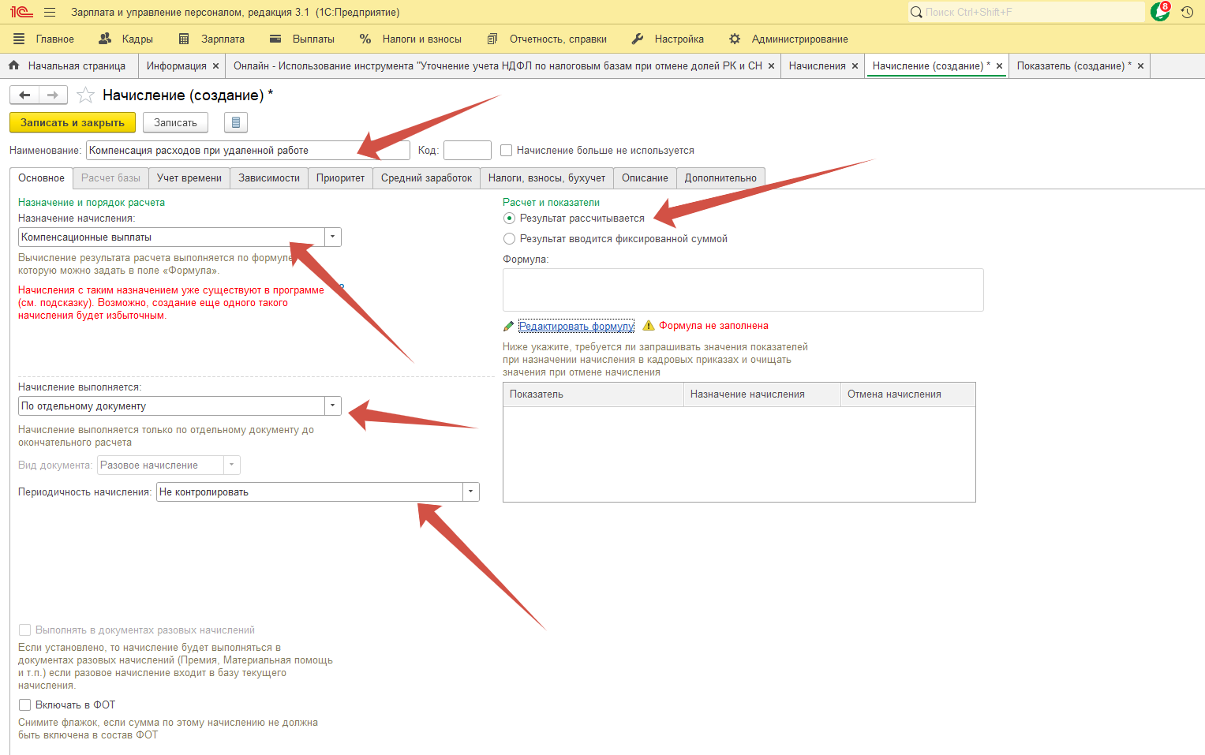Expand the 'Назначение начисления' dropdown
The image size is (1205, 755).
333,237
